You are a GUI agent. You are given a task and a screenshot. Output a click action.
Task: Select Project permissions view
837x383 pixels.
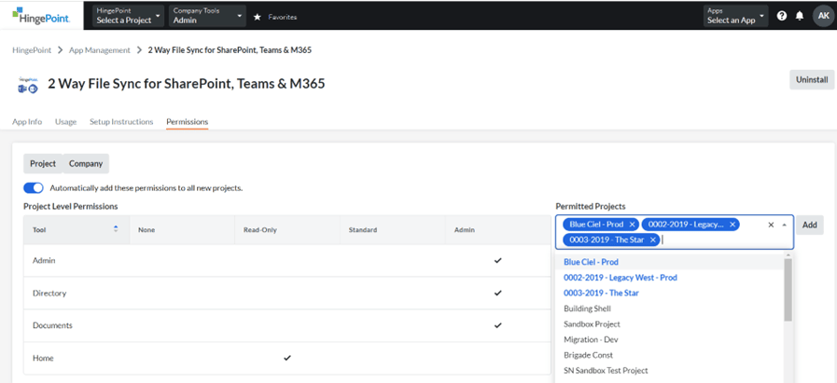click(x=43, y=164)
